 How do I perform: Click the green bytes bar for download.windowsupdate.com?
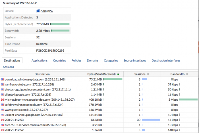pos(113,79)
